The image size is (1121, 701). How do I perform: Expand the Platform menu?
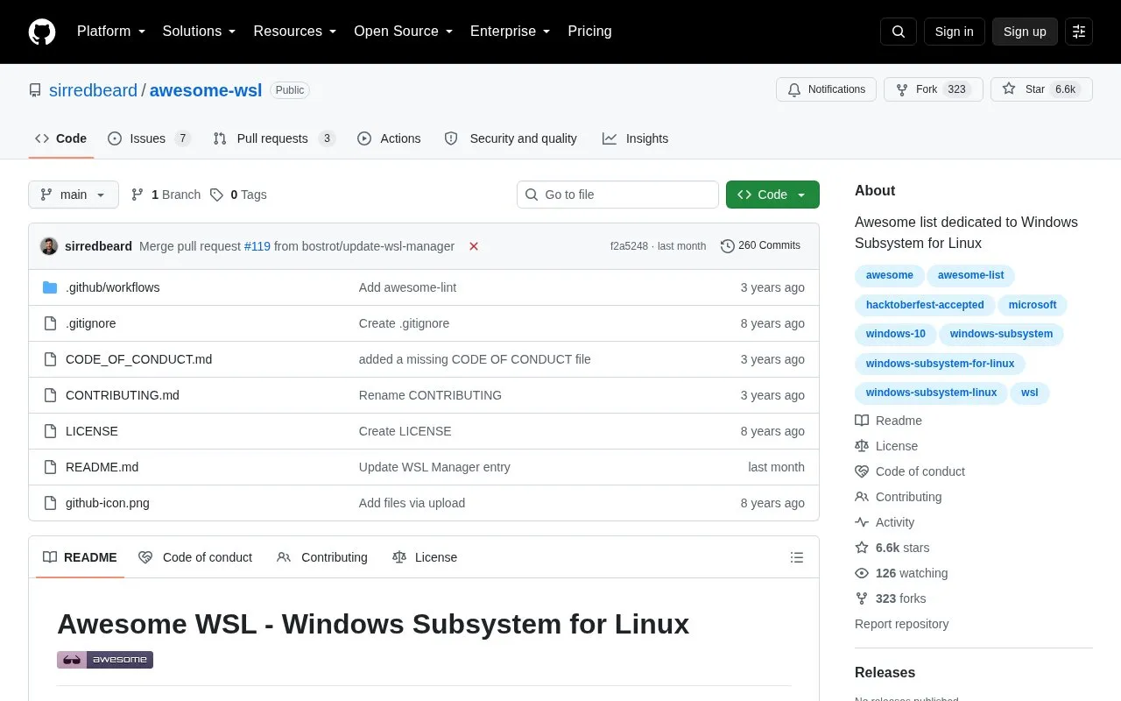(111, 32)
